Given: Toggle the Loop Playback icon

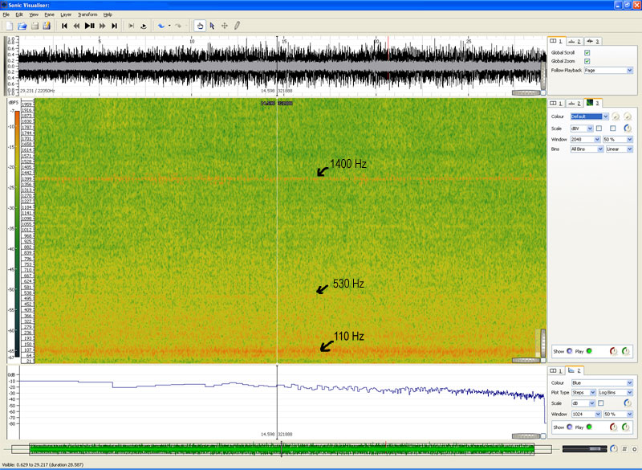Looking at the screenshot, I should (144, 26).
